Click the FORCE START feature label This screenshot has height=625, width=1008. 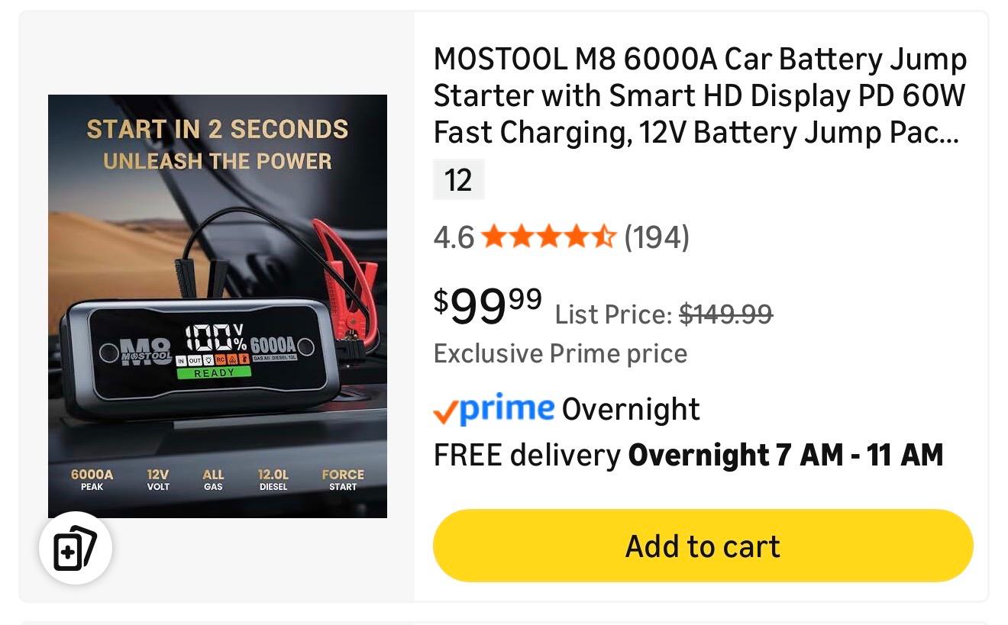coord(343,480)
